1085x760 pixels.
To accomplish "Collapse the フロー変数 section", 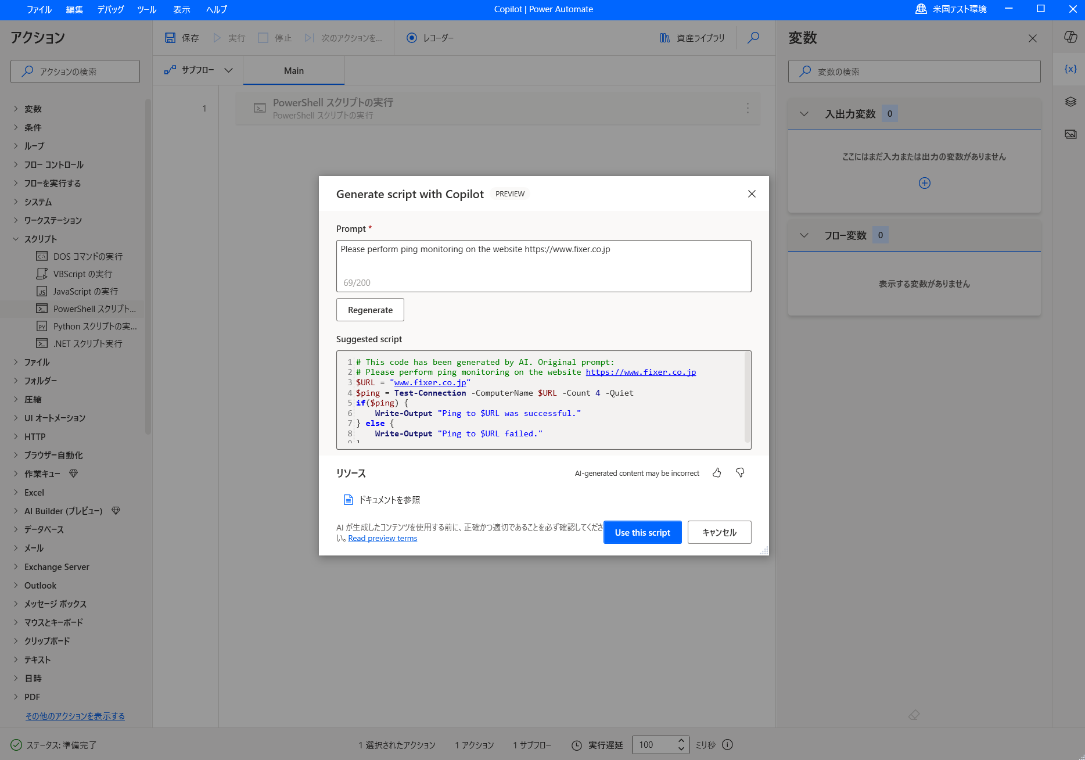I will 804,235.
